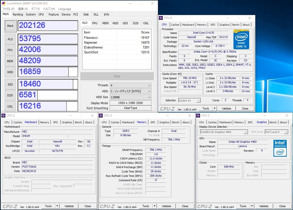Select the FPU results tab
Viewport: 293px width, 210px height.
coord(95,23)
